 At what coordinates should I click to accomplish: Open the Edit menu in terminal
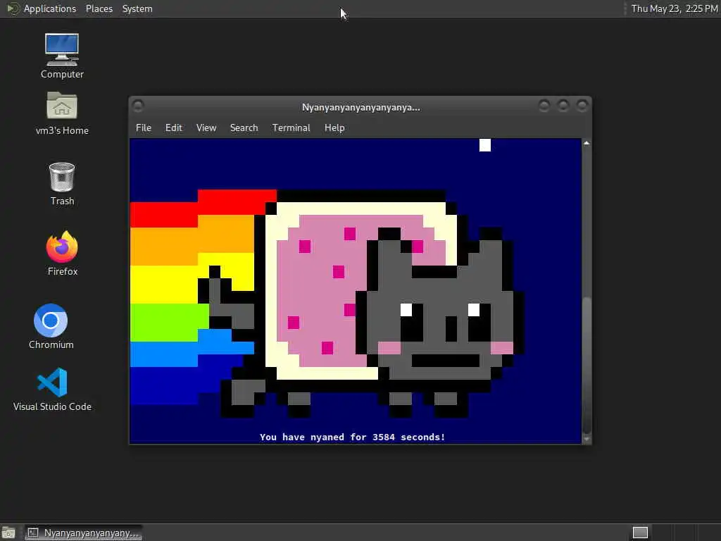point(174,128)
